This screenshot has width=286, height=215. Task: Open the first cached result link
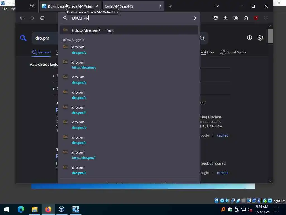[223, 135]
